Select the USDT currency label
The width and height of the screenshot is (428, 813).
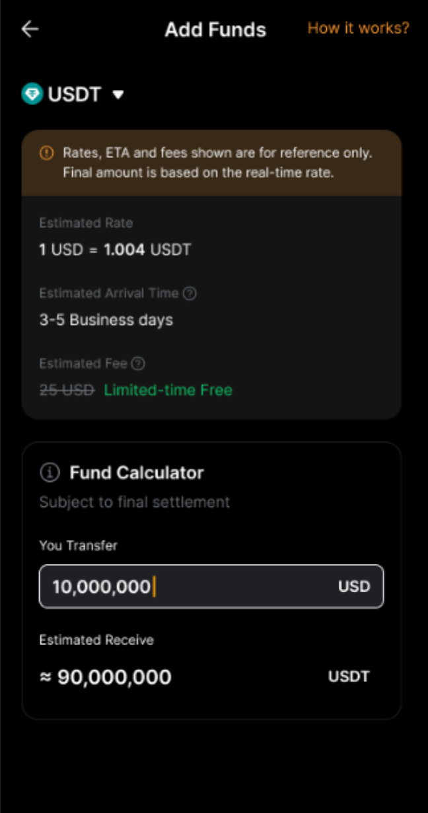click(x=74, y=95)
